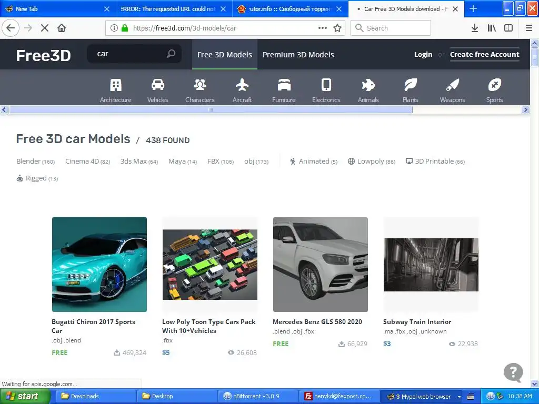This screenshot has width=539, height=404.
Task: Stop loading the page
Action: point(44,28)
